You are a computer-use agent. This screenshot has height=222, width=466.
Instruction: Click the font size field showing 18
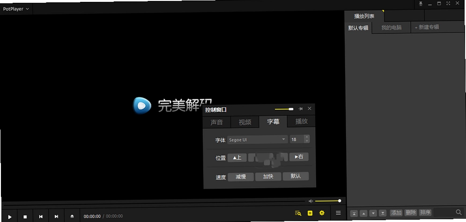coord(297,139)
